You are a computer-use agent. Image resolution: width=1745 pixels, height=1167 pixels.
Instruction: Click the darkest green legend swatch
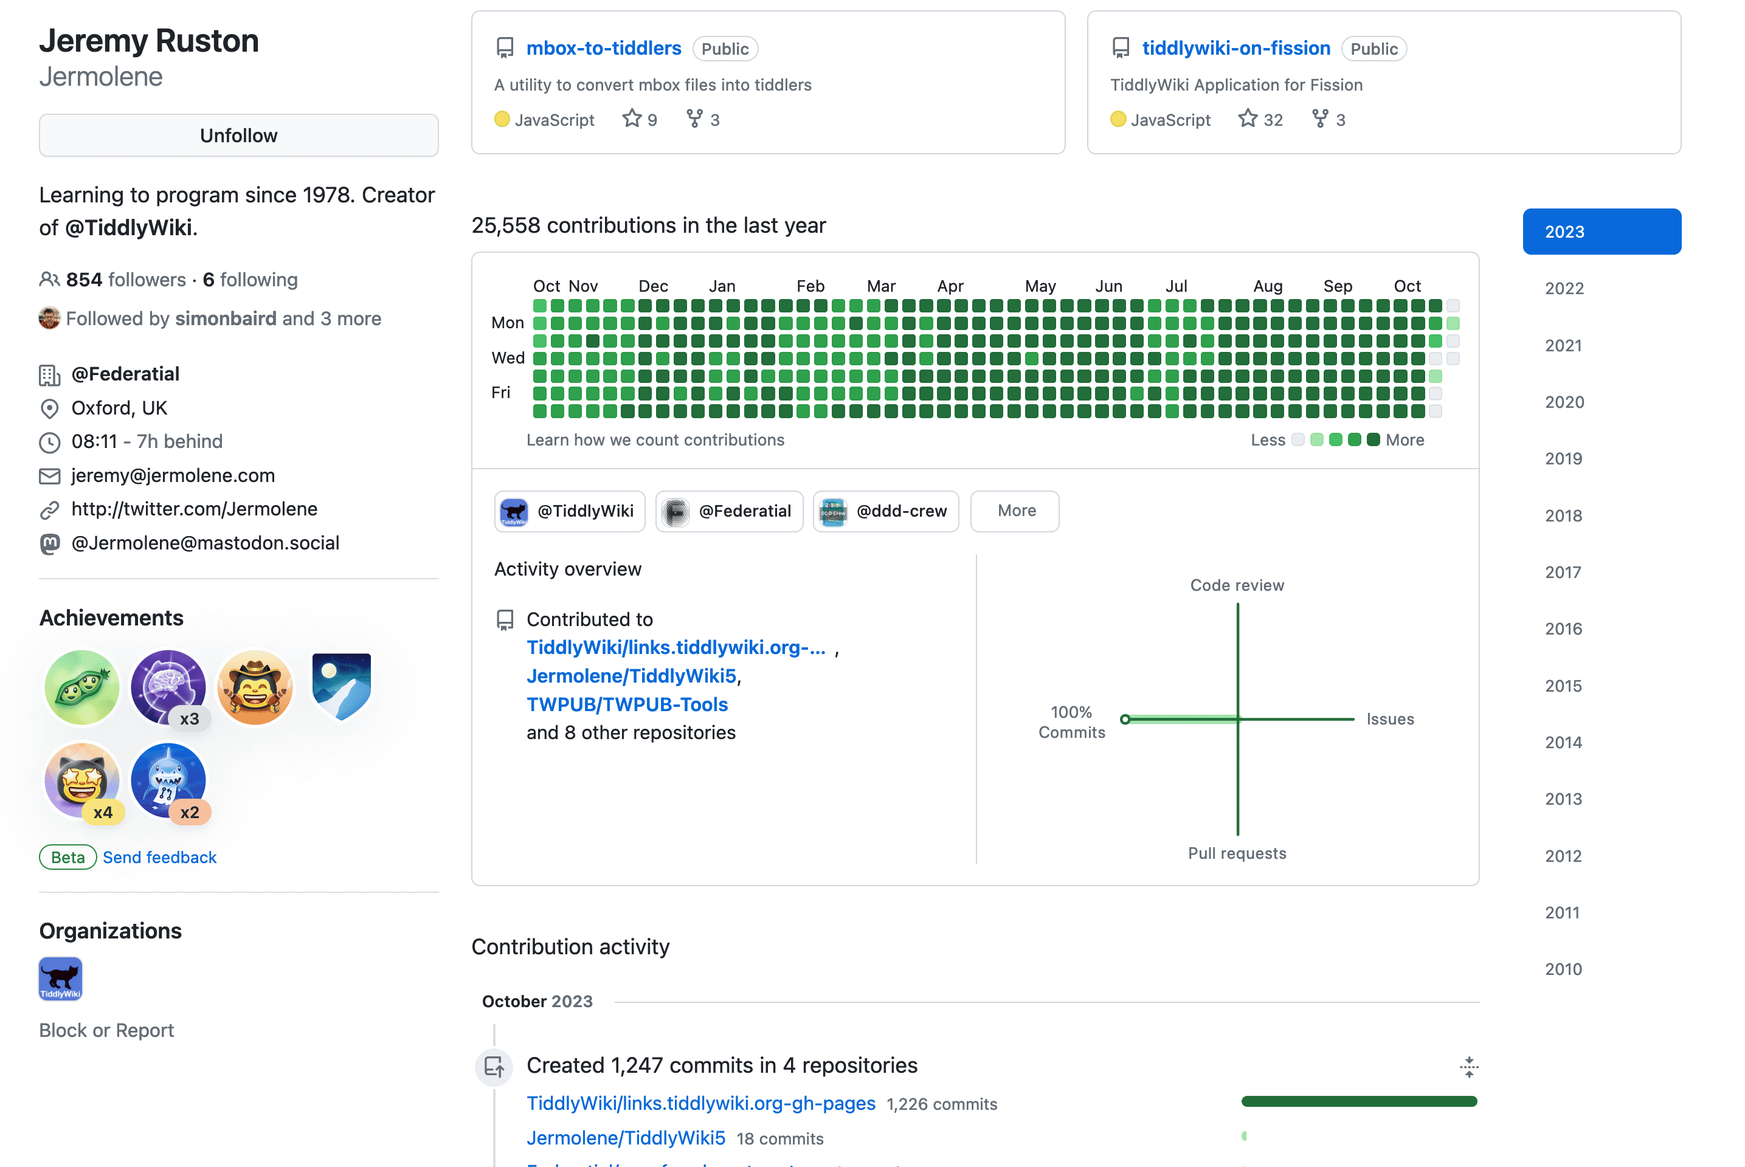(1374, 440)
